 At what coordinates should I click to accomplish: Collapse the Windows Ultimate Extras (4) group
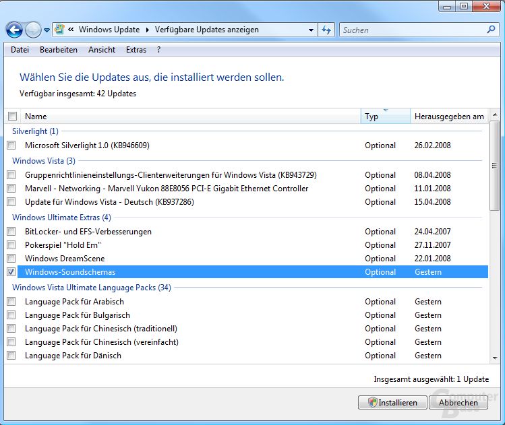[61, 218]
